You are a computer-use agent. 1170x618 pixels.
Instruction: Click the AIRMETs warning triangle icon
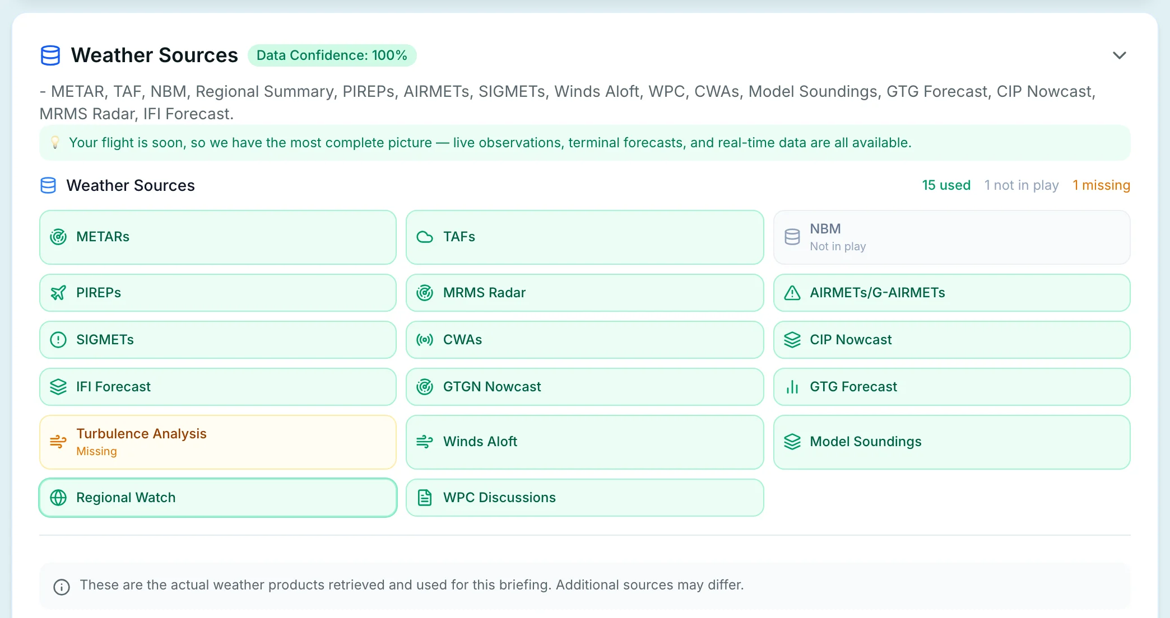(x=792, y=293)
